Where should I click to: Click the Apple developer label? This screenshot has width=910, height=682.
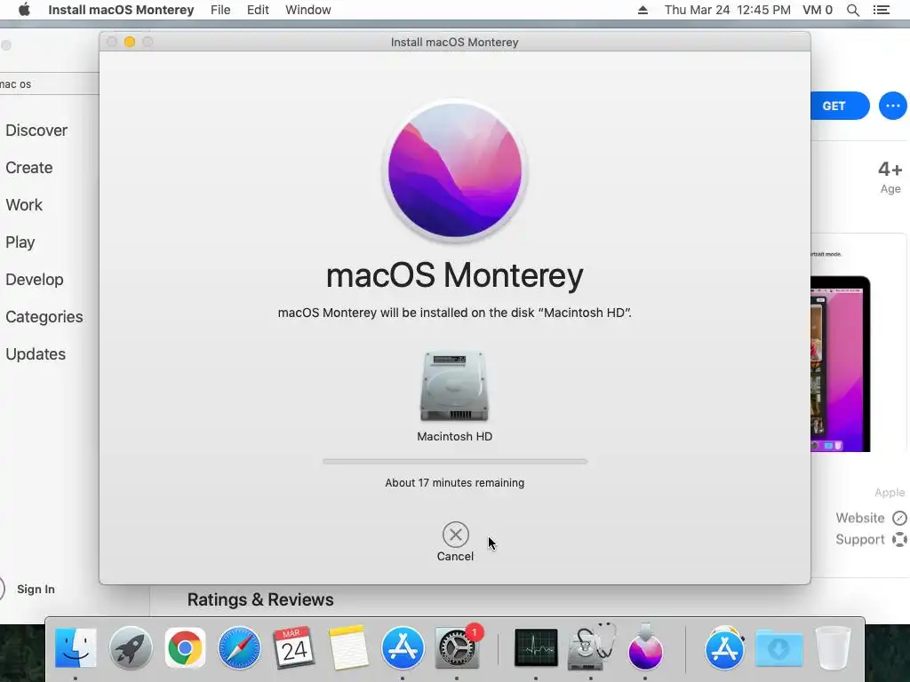890,492
